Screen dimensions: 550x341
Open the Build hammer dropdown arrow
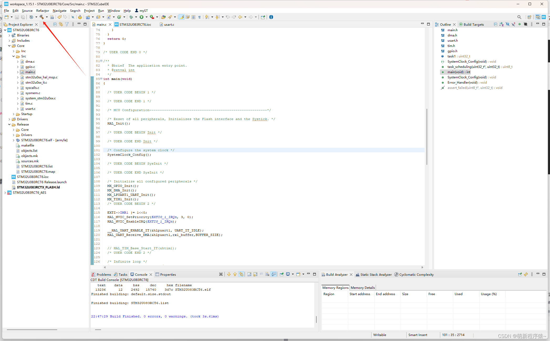click(x=47, y=17)
